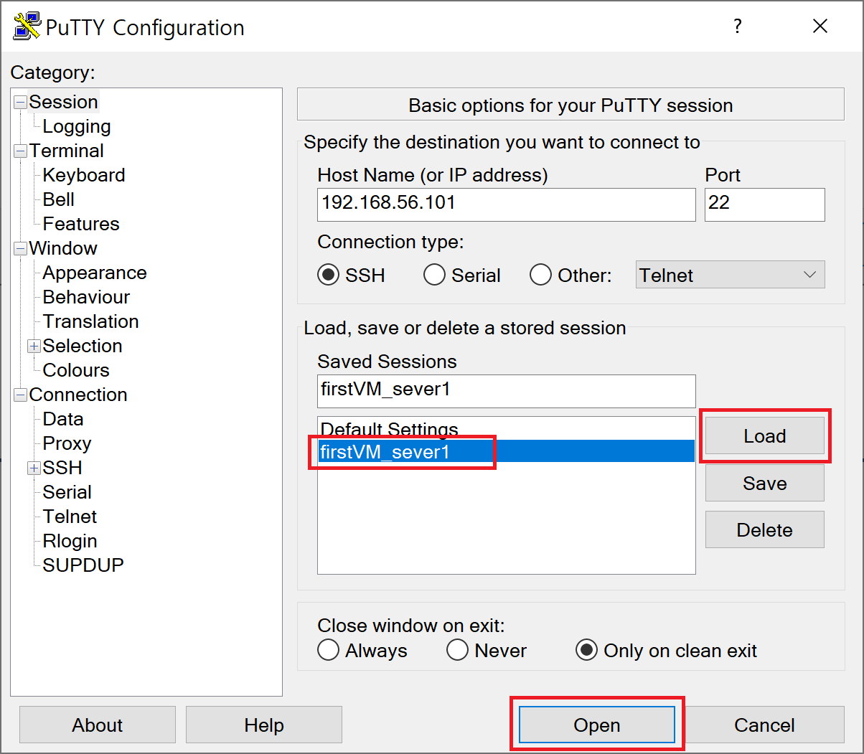
Task: Open the Keyboard settings category
Action: point(84,175)
